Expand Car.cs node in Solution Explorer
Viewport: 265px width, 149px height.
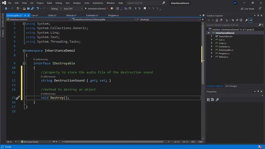212,40
